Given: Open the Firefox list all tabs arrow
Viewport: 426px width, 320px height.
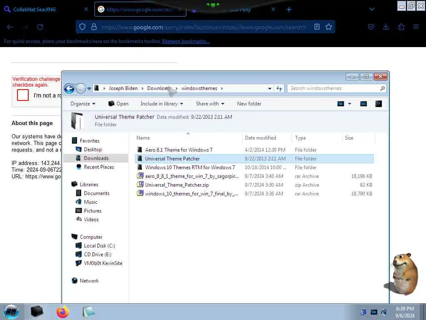Looking at the screenshot, I should click(372, 9).
